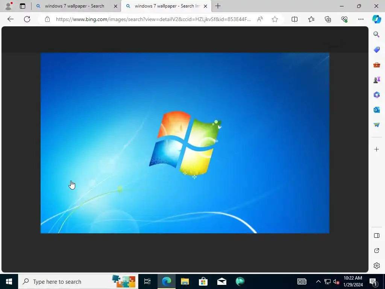Image resolution: width=385 pixels, height=289 pixels.
Task: Toggle sidebar visibility button
Action: point(376,236)
